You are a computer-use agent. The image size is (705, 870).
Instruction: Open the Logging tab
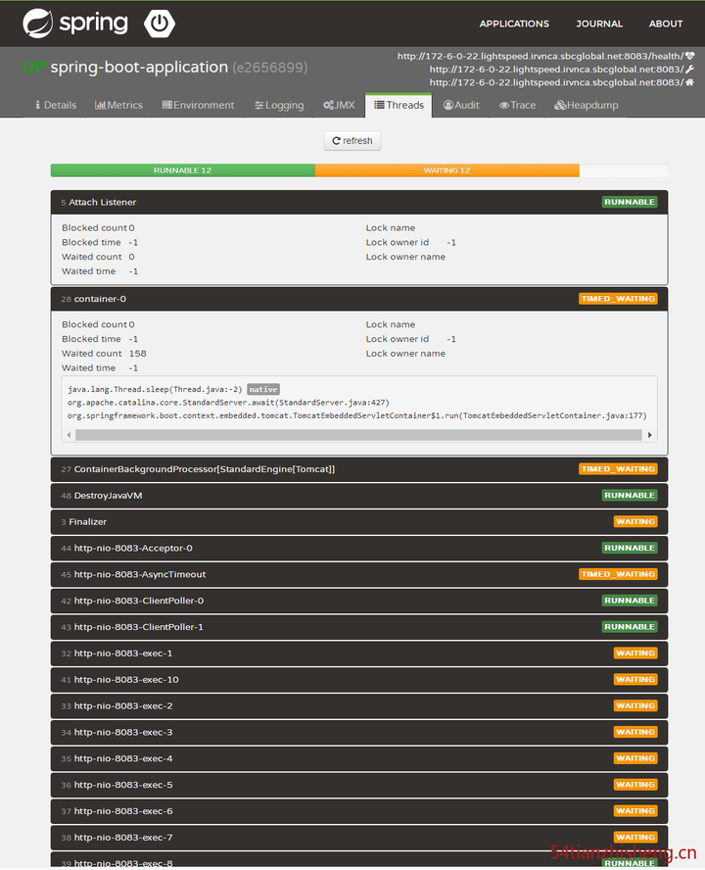279,105
